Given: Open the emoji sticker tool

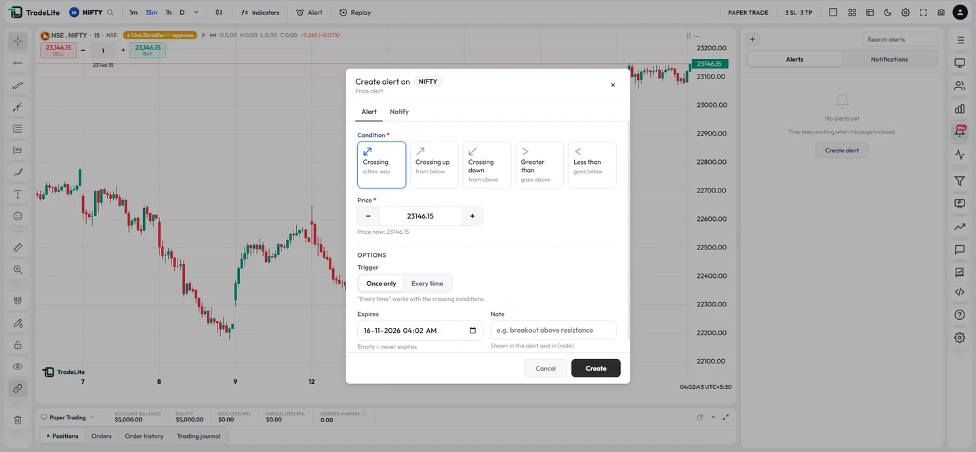Looking at the screenshot, I should 18,216.
